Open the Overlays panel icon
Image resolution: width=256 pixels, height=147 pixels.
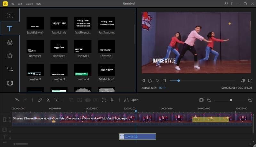10,56
